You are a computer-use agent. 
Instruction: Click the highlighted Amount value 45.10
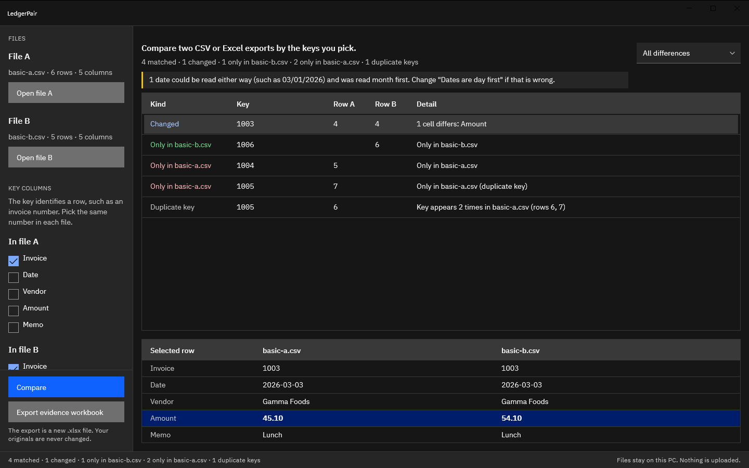[x=273, y=418]
